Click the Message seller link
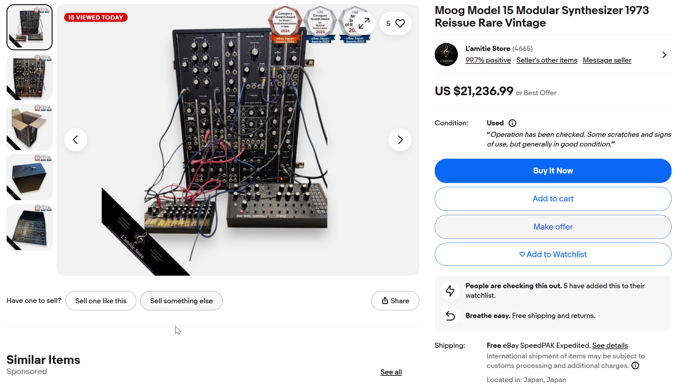The width and height of the screenshot is (677, 385). pyautogui.click(x=607, y=60)
